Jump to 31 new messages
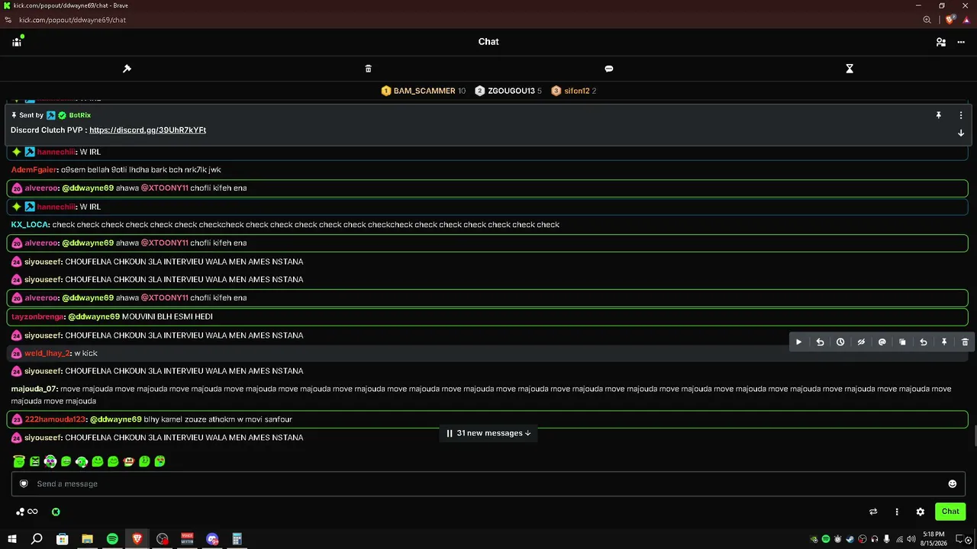 (489, 433)
